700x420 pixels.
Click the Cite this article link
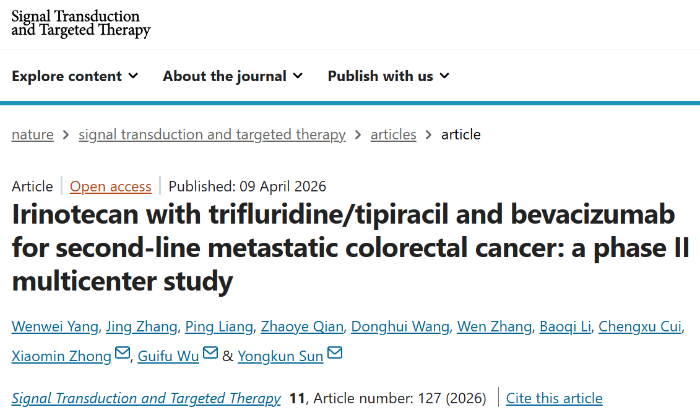click(554, 398)
